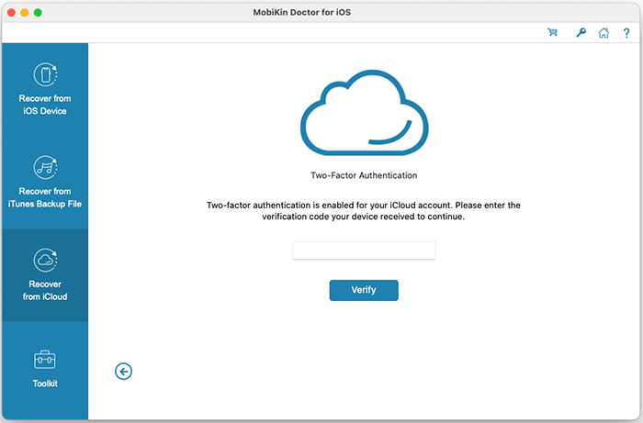Select Recover from iOS Device tab
This screenshot has height=423, width=643.
(x=45, y=89)
